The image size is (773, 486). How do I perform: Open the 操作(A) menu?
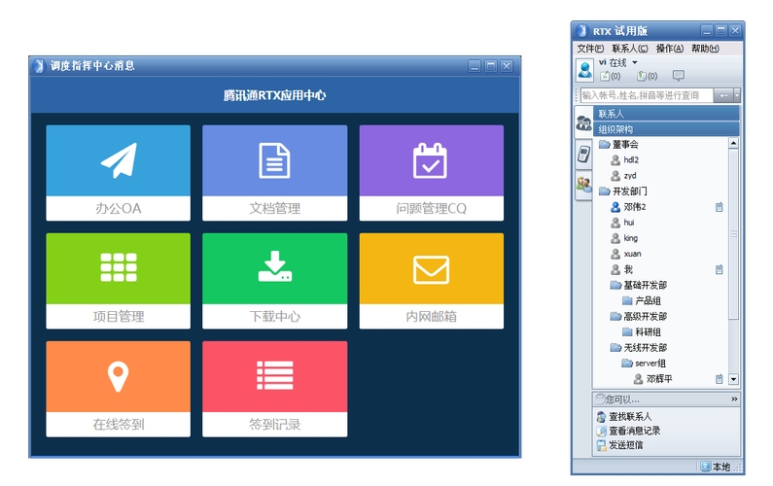670,49
